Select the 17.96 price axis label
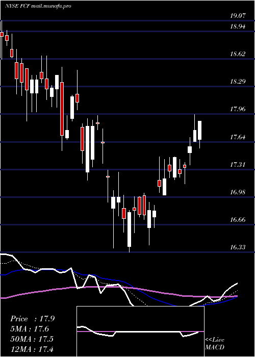This screenshot has height=357, width=255. point(238,109)
